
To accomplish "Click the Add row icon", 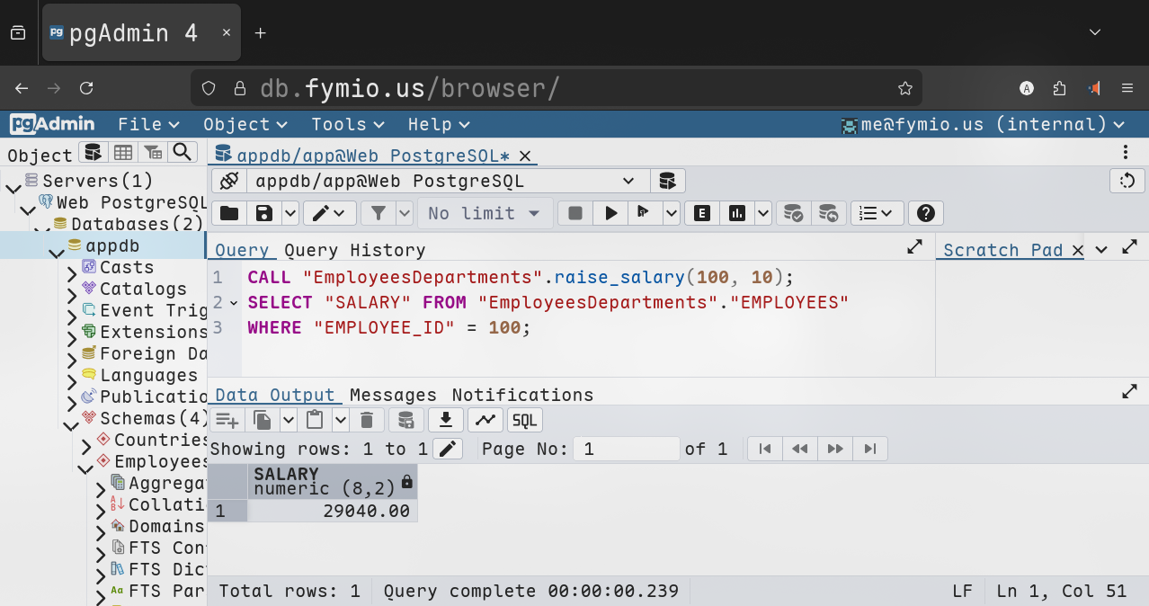I will (227, 420).
